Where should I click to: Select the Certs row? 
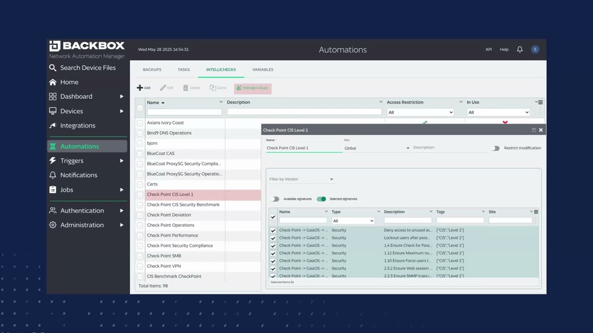pos(152,184)
